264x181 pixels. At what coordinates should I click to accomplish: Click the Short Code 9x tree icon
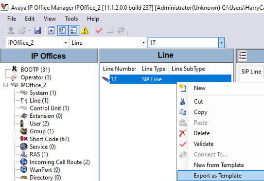pyautogui.click(x=23, y=139)
